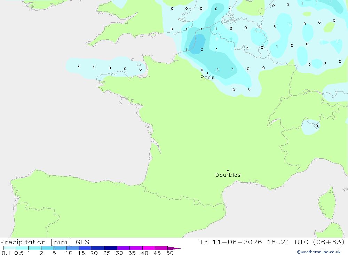Click the "50" legend scale label
This screenshot has height=255, width=348.
point(170,253)
